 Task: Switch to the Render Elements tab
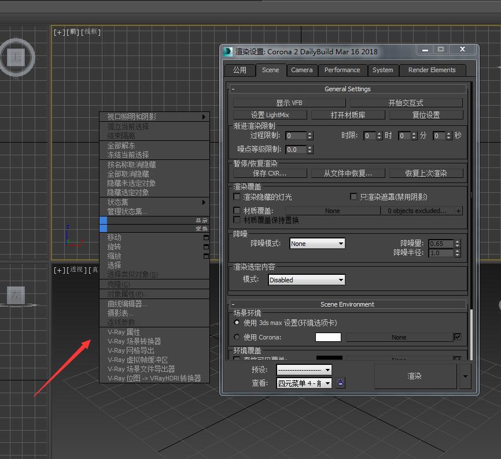(x=432, y=70)
